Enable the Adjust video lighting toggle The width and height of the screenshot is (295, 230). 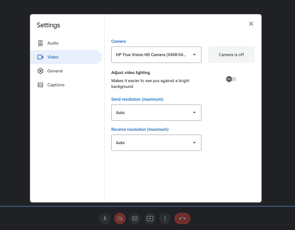pyautogui.click(x=231, y=79)
